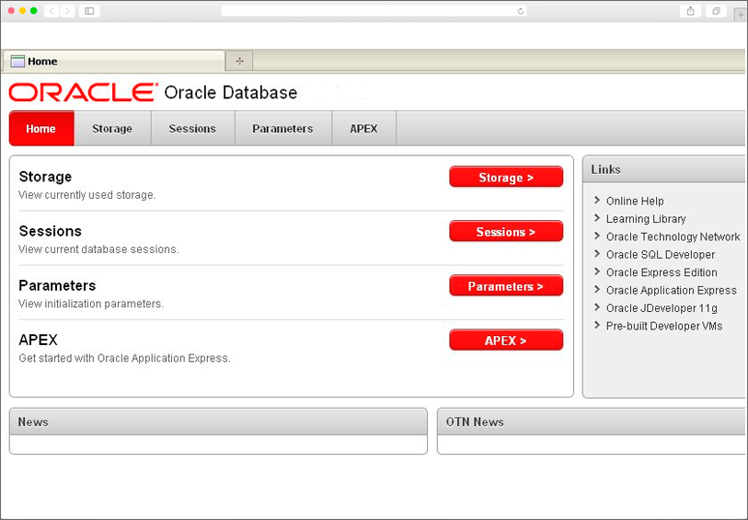Click the browser back arrow
Screen dimensions: 748x520
point(52,10)
